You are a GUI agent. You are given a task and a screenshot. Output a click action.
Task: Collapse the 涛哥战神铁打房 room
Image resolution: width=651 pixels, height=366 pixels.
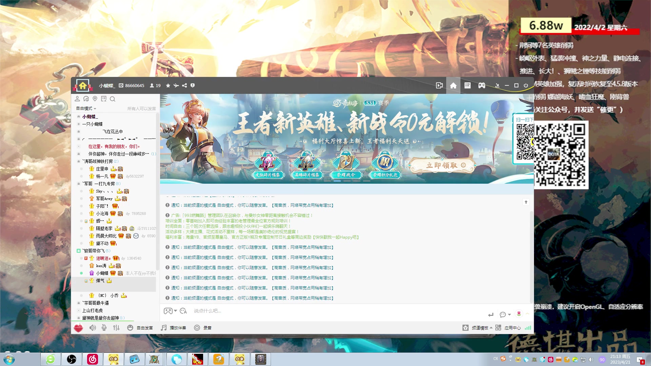pyautogui.click(x=79, y=161)
